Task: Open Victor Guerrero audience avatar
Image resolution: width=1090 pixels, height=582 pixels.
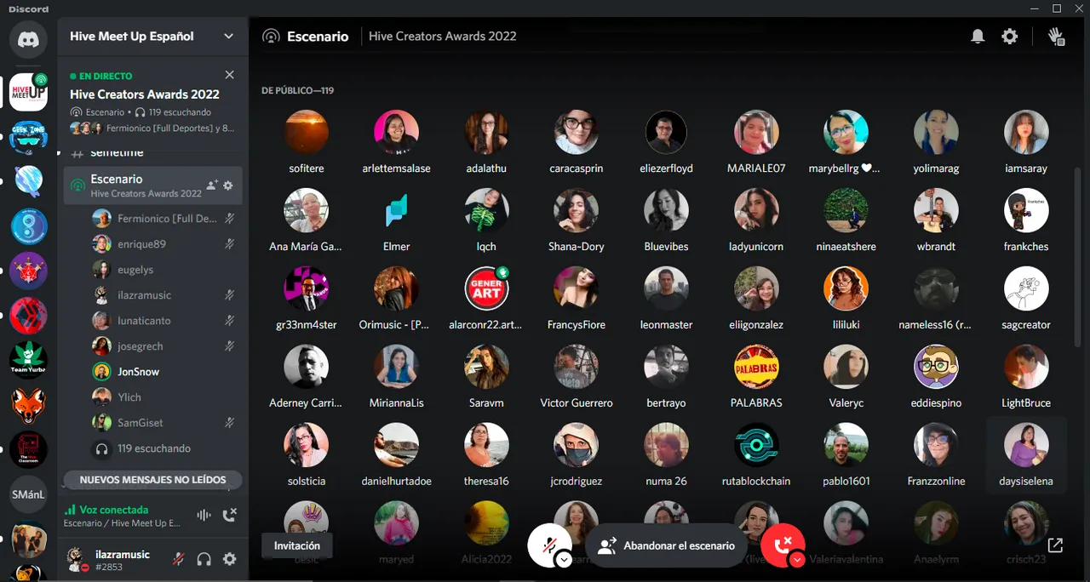Action: tap(577, 368)
